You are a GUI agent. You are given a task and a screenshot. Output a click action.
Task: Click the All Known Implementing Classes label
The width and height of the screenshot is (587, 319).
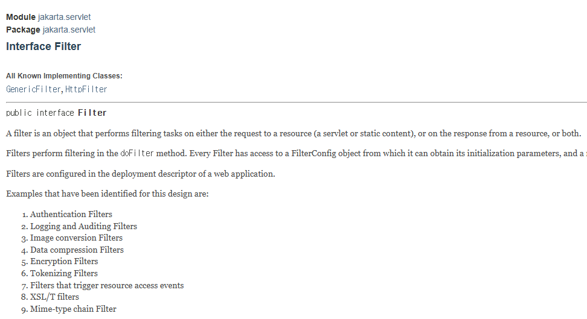pos(64,76)
